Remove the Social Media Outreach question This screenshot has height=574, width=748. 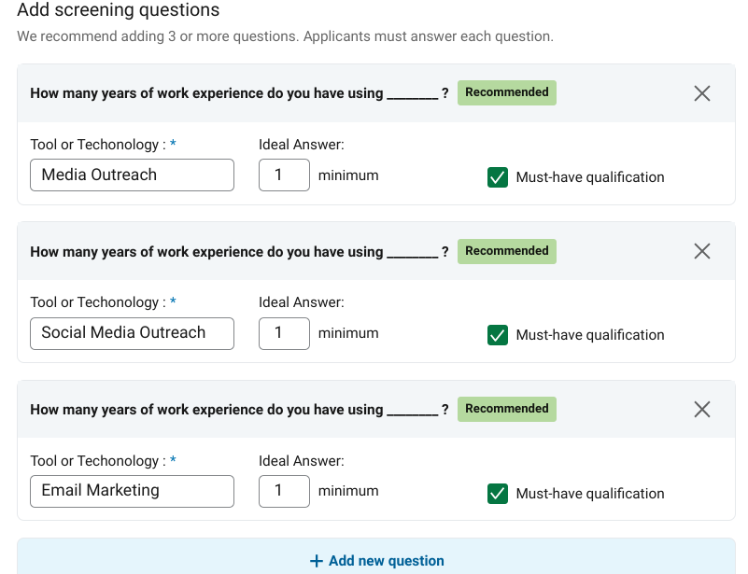702,251
